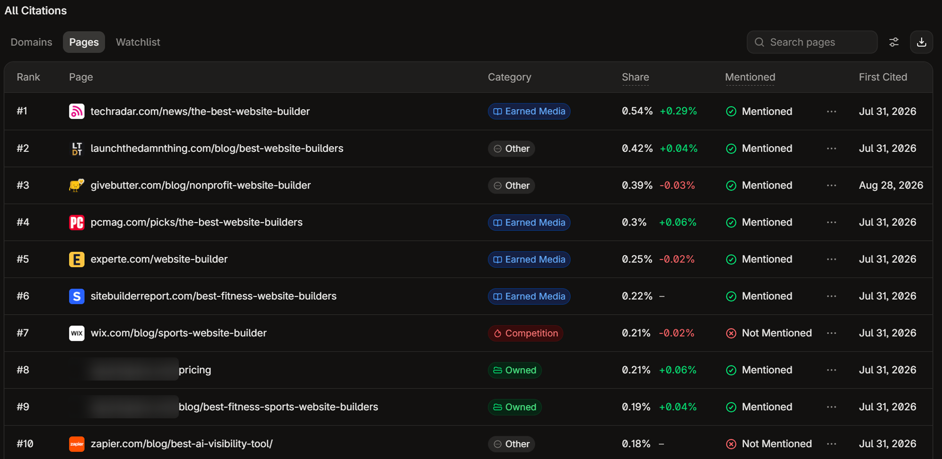Click the Zapier favicon icon

pyautogui.click(x=77, y=444)
